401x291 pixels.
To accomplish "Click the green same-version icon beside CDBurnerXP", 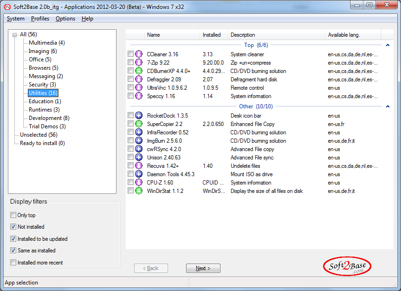I will pos(139,71).
